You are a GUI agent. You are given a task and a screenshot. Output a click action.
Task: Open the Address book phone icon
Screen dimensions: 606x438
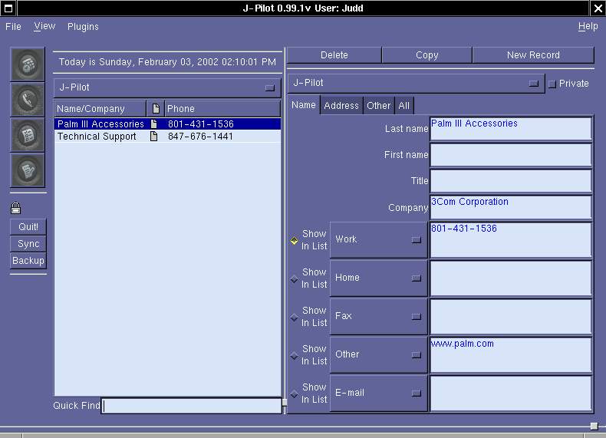[28, 99]
